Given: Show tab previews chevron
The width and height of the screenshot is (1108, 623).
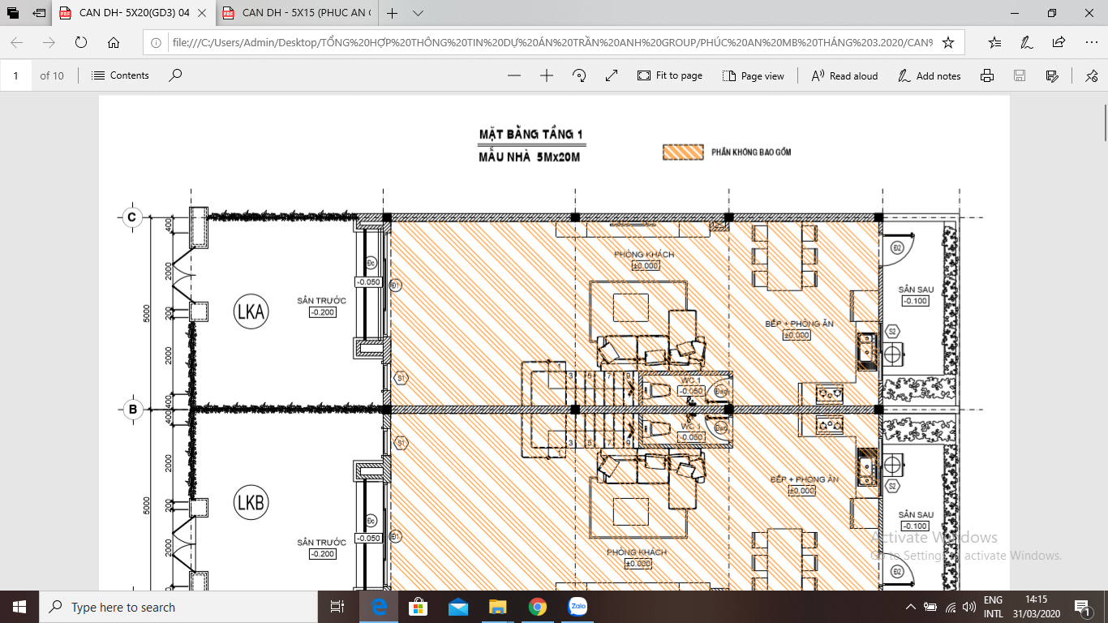Looking at the screenshot, I should coord(418,13).
